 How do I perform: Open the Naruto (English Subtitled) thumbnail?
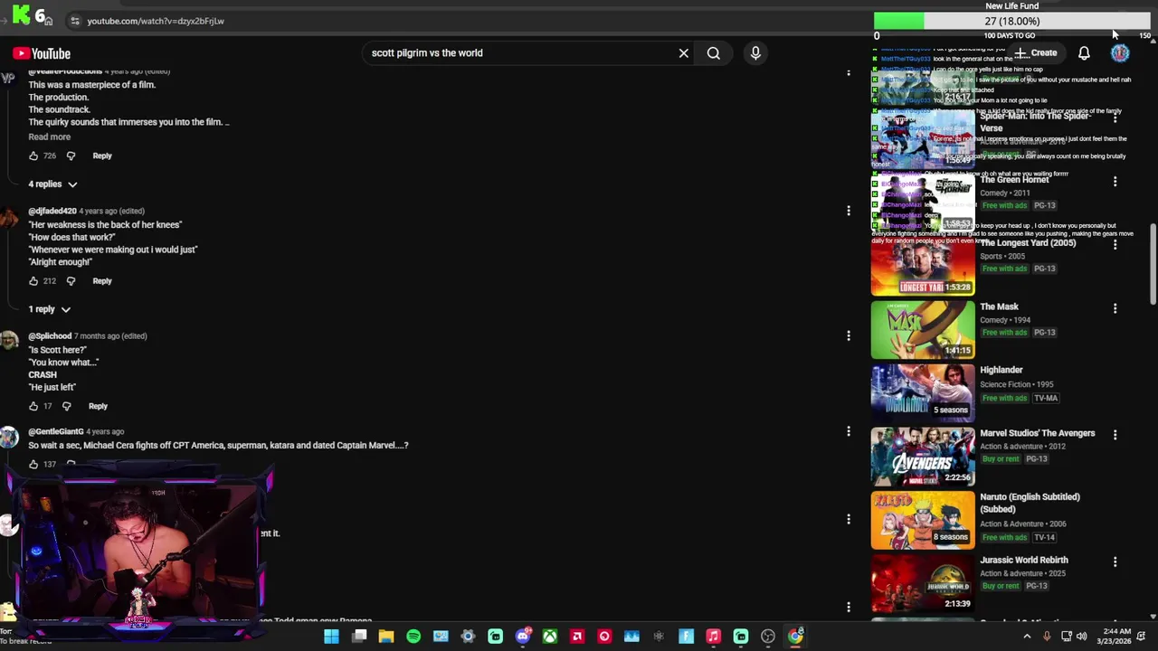coord(923,520)
